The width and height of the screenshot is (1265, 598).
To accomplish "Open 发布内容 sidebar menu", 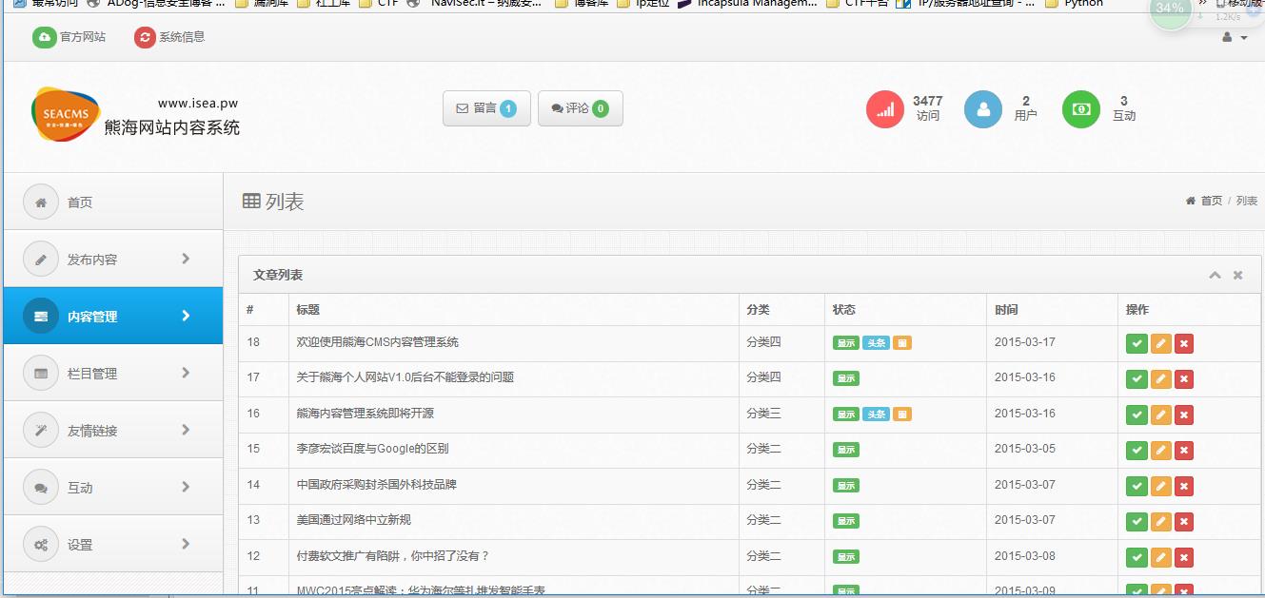I will tap(113, 259).
